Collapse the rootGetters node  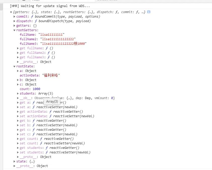[x=14, y=30]
